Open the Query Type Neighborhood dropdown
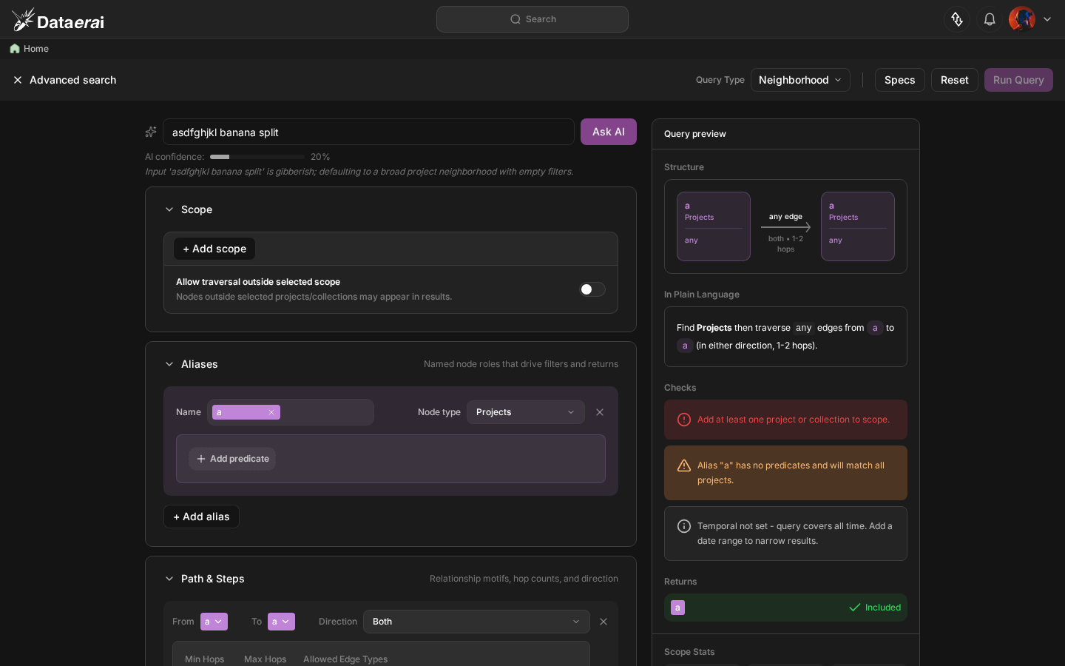 click(x=800, y=80)
